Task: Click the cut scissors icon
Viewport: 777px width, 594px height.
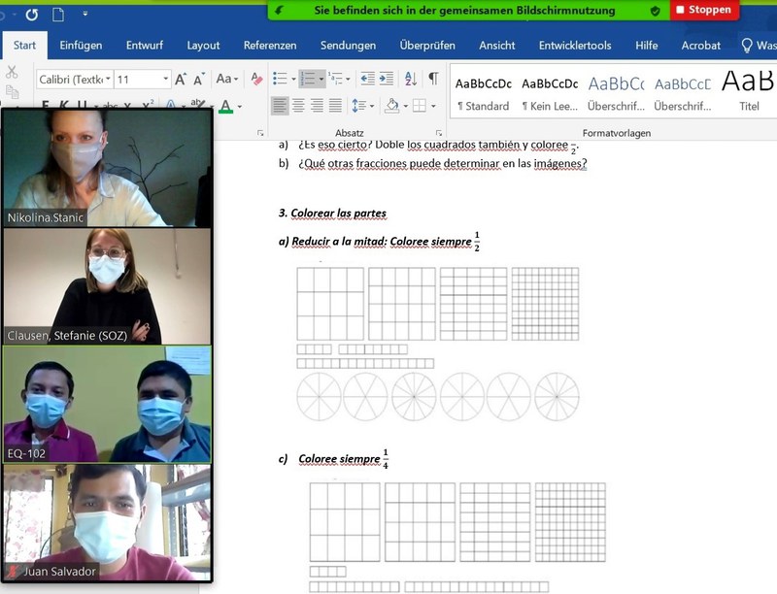Action: click(x=12, y=71)
